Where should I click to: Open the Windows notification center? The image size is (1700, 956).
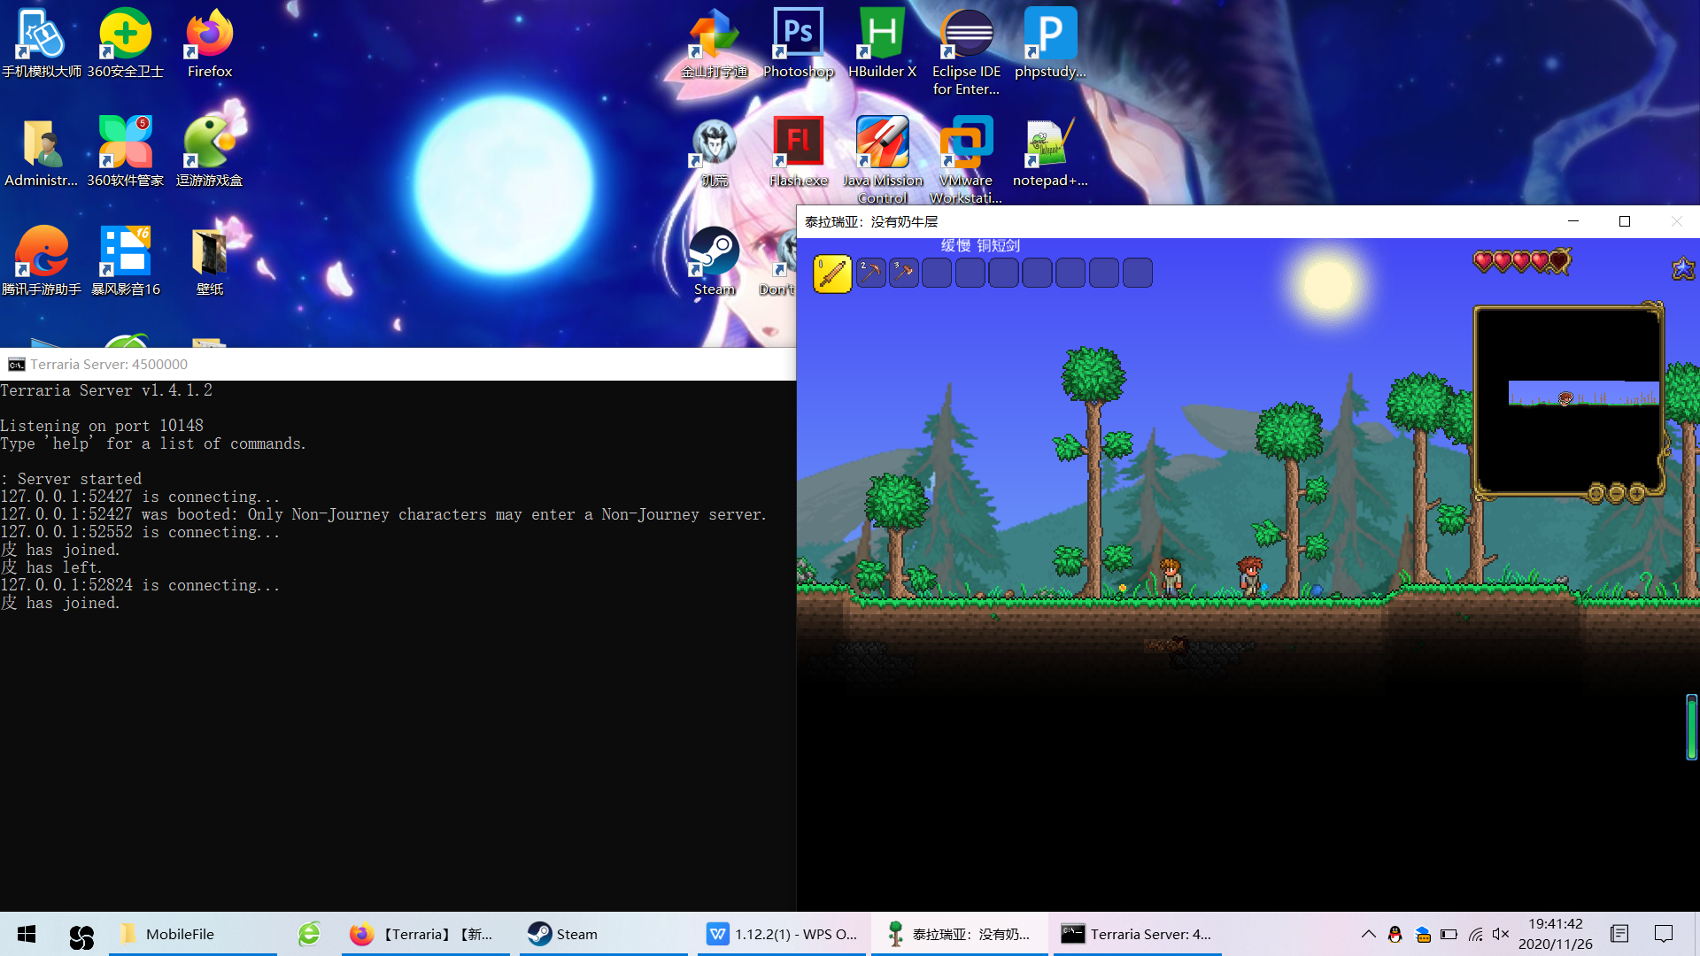[x=1664, y=934]
